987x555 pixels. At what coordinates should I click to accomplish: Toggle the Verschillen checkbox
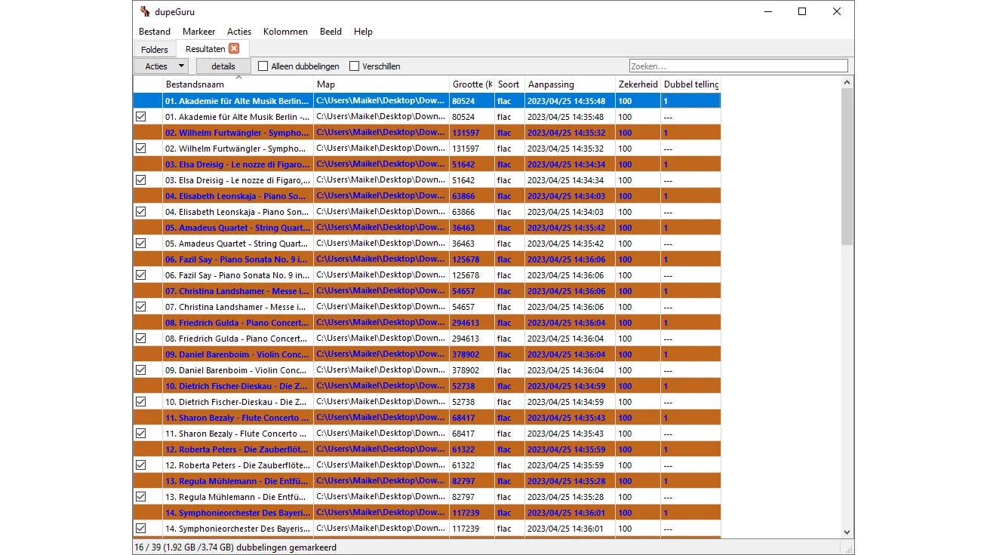[x=355, y=66]
